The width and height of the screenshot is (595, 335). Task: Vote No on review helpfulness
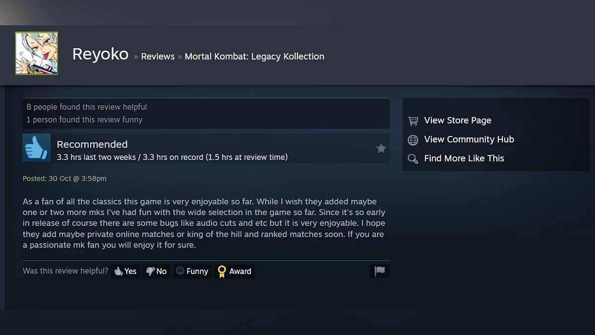(x=156, y=271)
